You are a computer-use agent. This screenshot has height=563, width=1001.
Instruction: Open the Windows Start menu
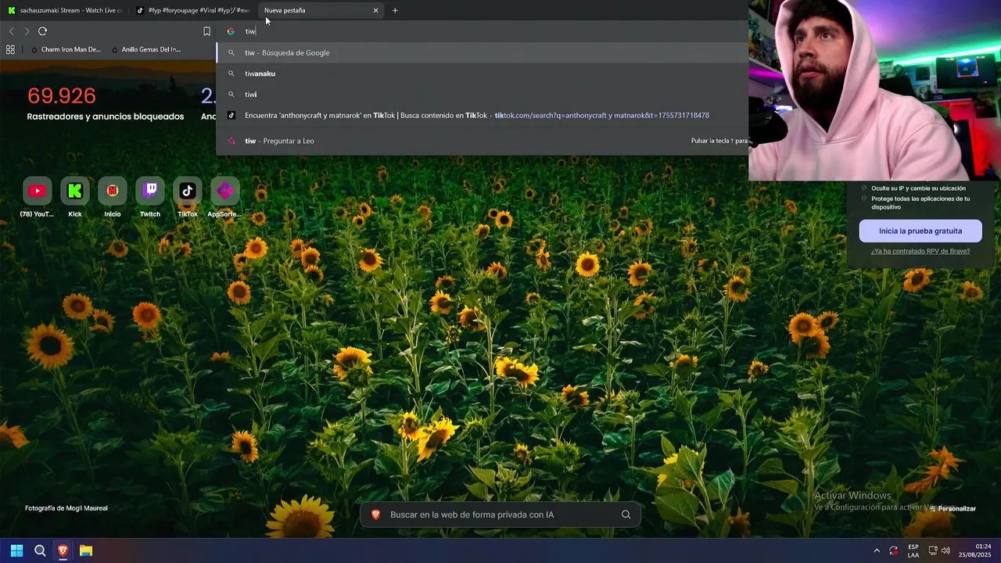tap(16, 550)
